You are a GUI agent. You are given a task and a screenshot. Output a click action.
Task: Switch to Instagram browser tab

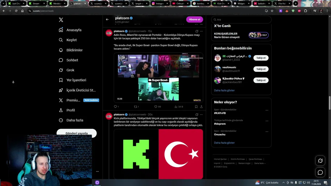coord(160,4)
